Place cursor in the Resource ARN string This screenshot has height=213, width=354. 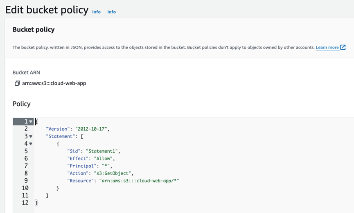pos(139,181)
